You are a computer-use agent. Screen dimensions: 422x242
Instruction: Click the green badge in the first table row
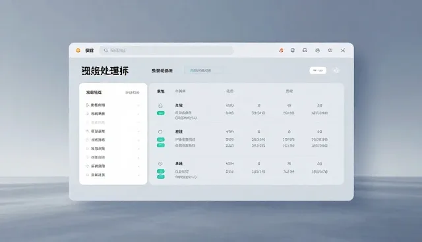(x=161, y=113)
